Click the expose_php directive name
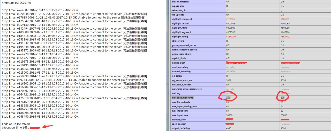This screenshot has height=131, width=331. tap(178, 6)
